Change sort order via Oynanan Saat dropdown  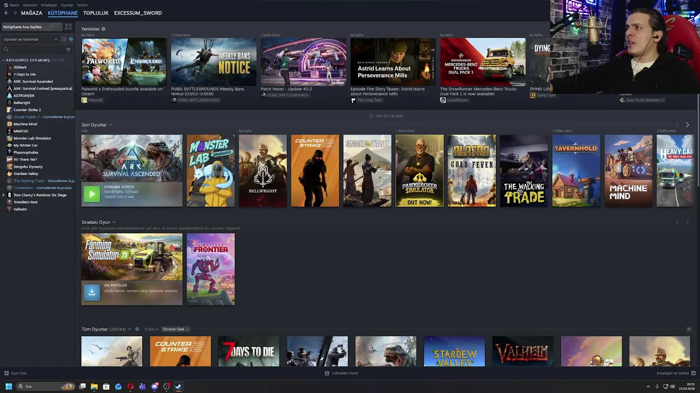click(x=176, y=329)
